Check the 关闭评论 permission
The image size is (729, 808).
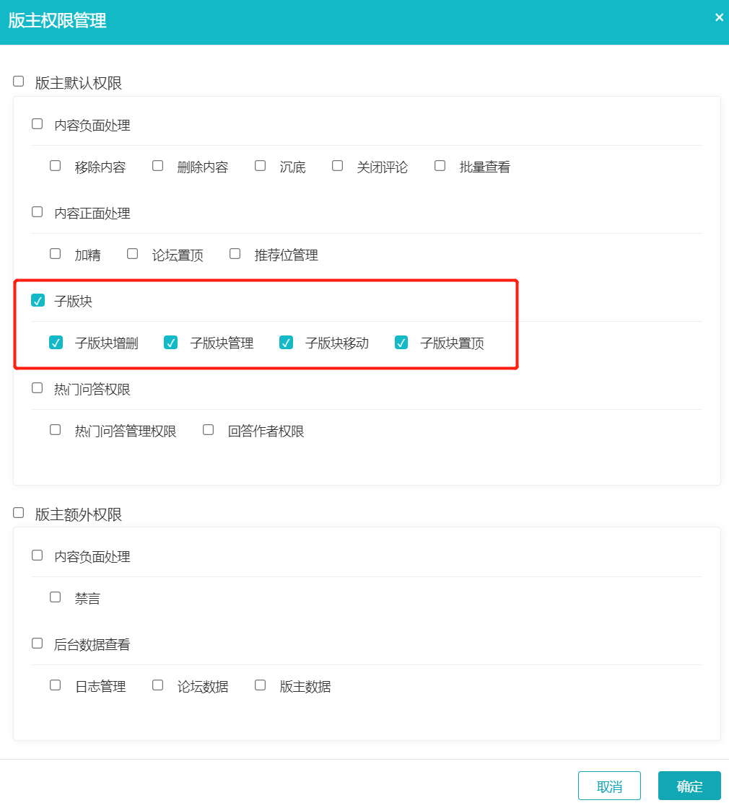[x=337, y=165]
